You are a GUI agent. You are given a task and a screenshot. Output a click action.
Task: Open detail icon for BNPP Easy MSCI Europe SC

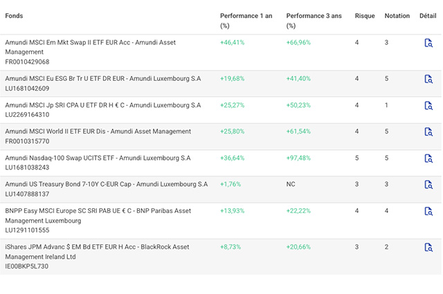(x=428, y=211)
